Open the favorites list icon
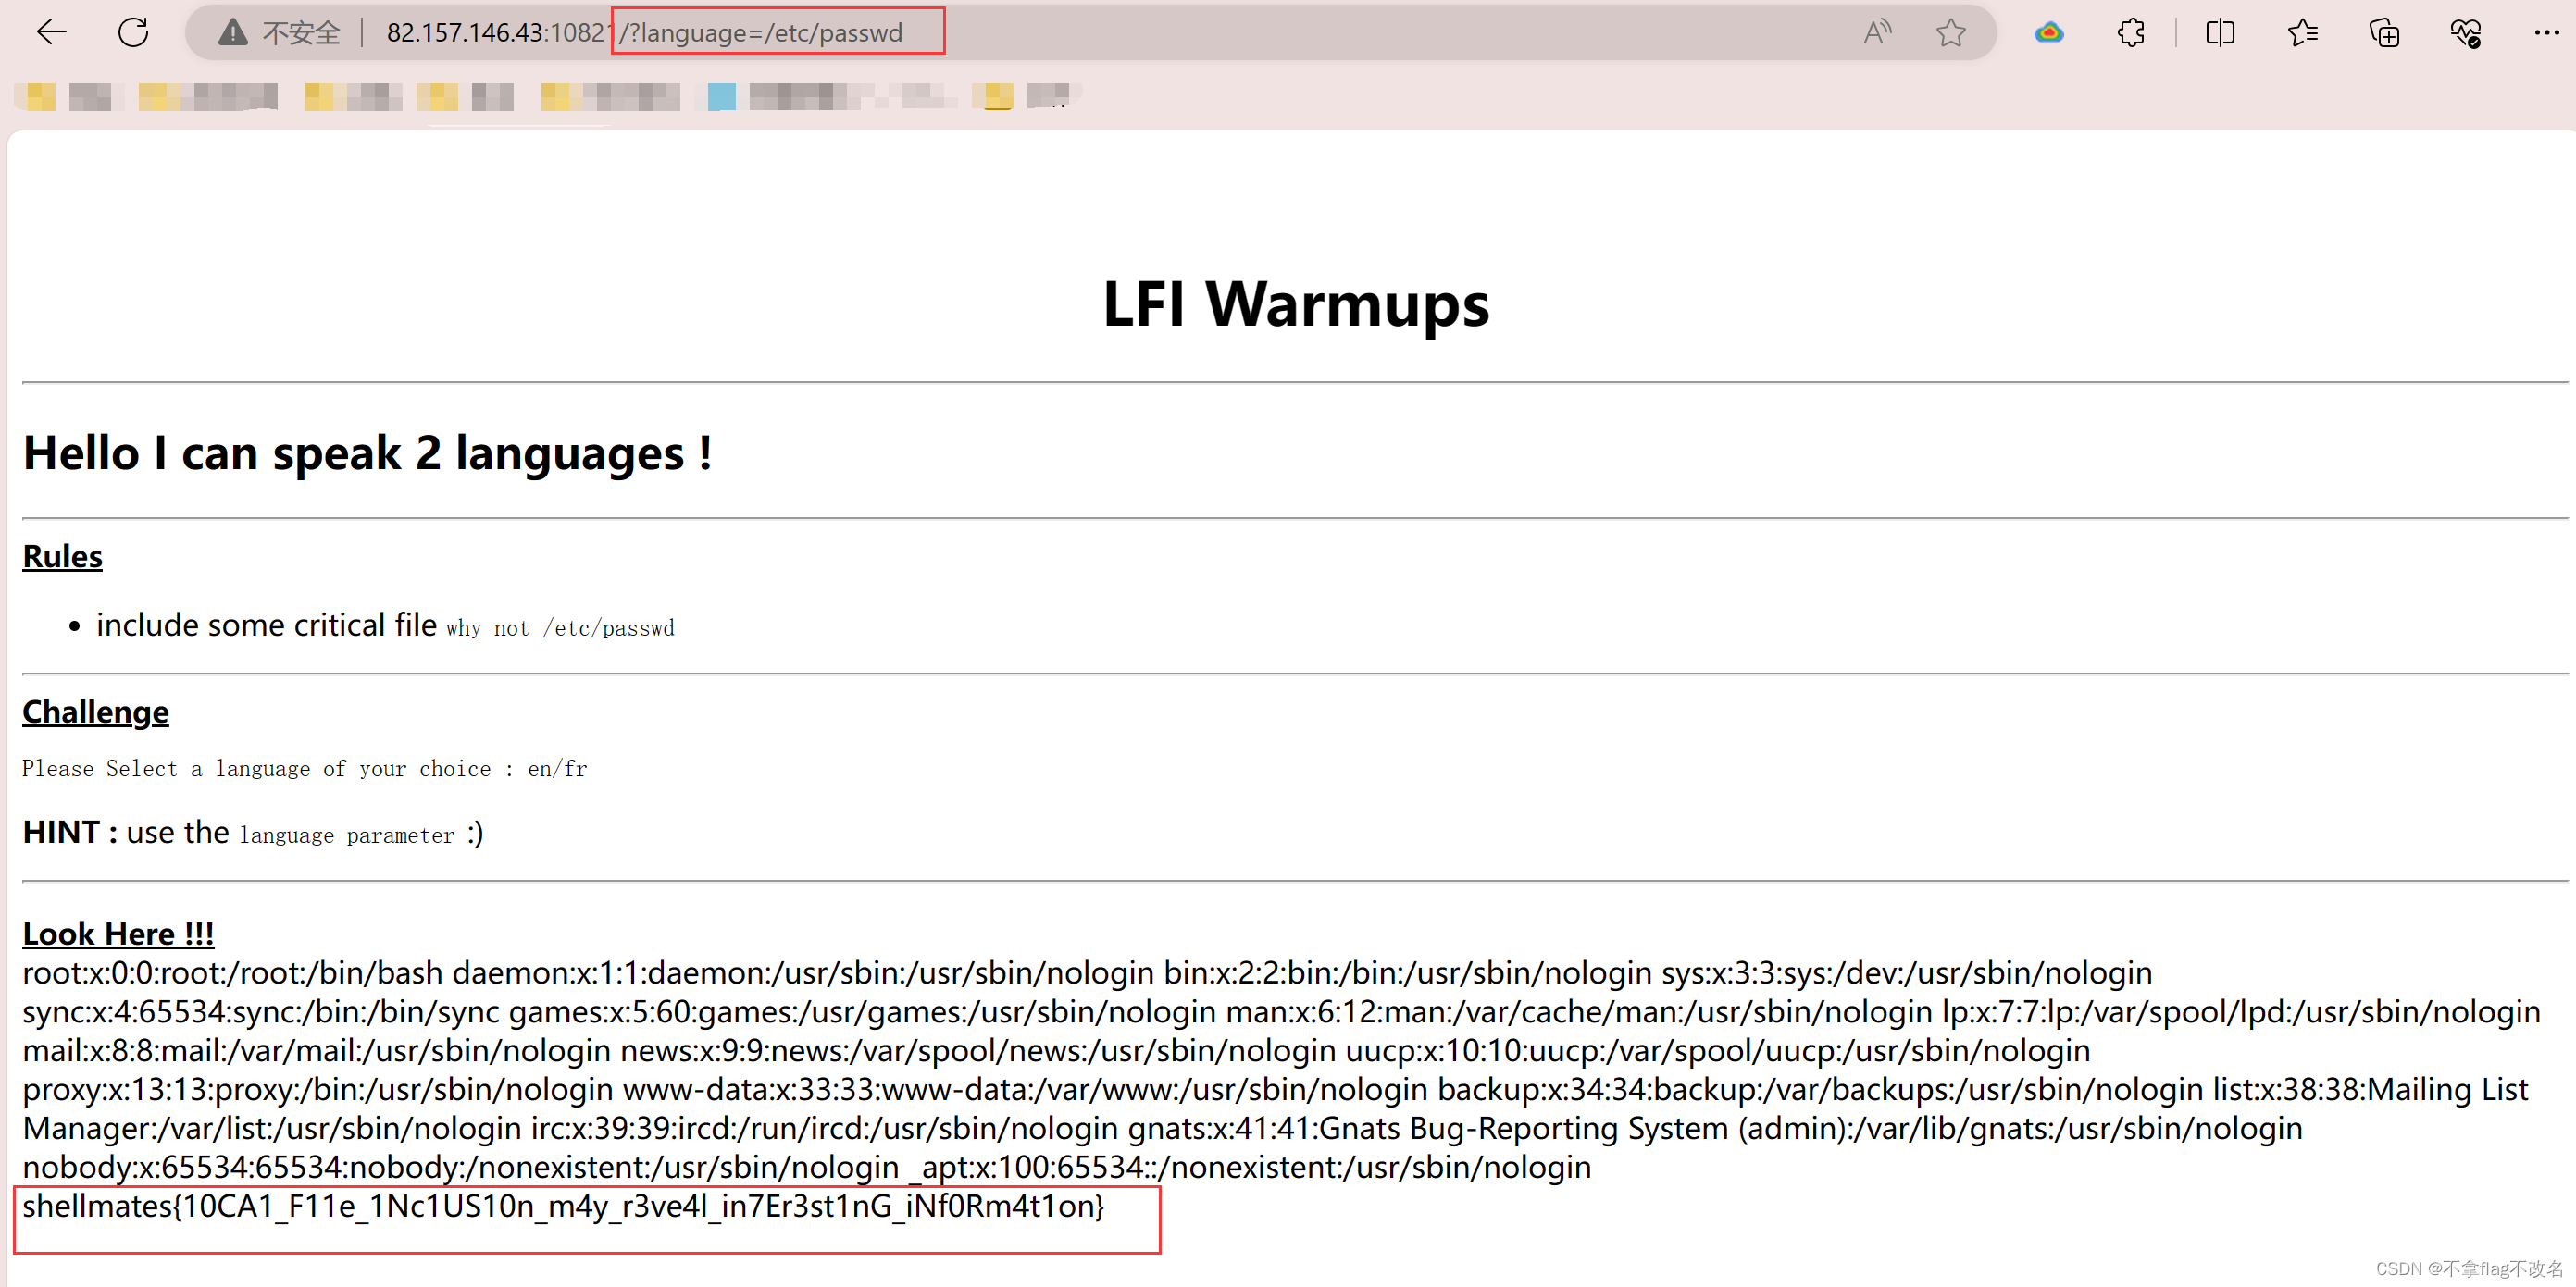Image resolution: width=2576 pixels, height=1287 pixels. pyautogui.click(x=2302, y=32)
